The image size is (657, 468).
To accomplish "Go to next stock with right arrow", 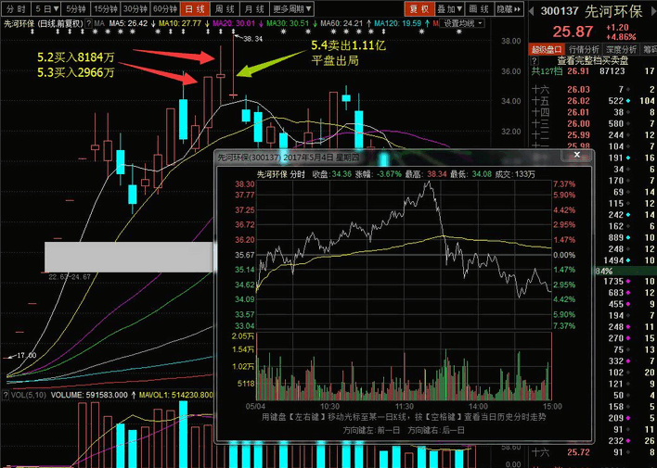I will pyautogui.click(x=653, y=11).
